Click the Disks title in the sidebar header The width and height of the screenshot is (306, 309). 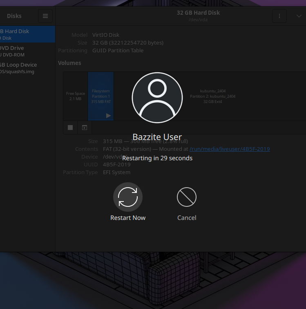pos(14,16)
